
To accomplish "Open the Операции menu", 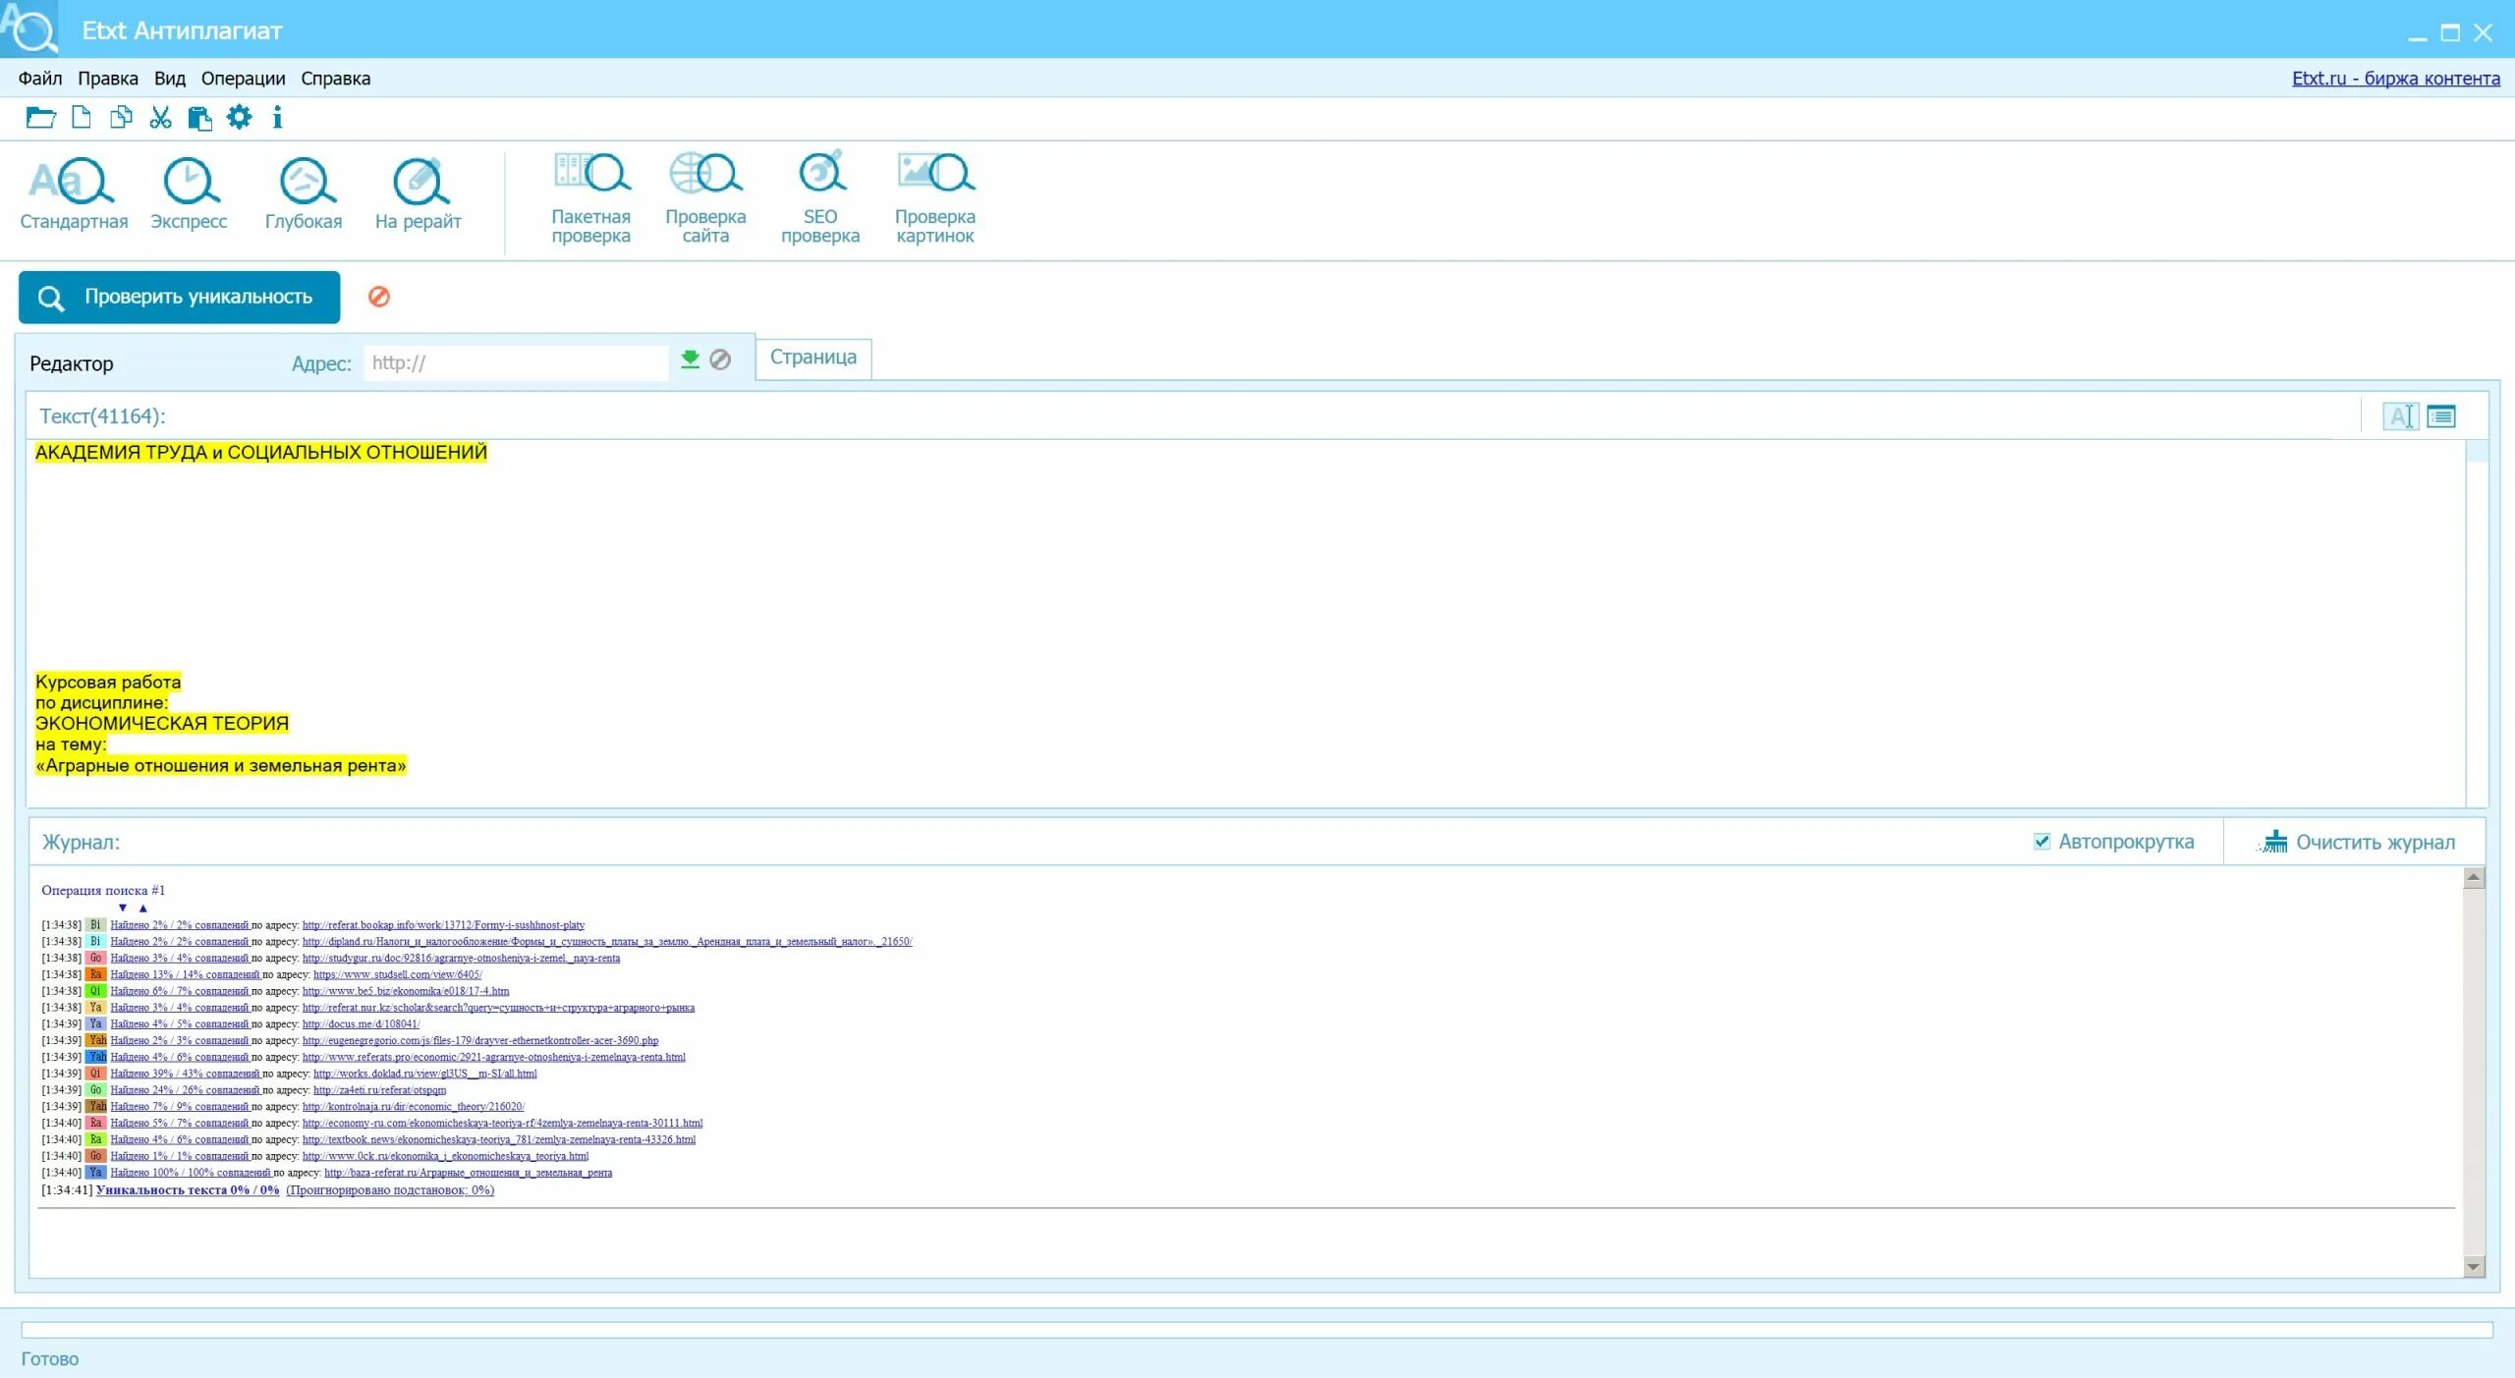I will (244, 79).
